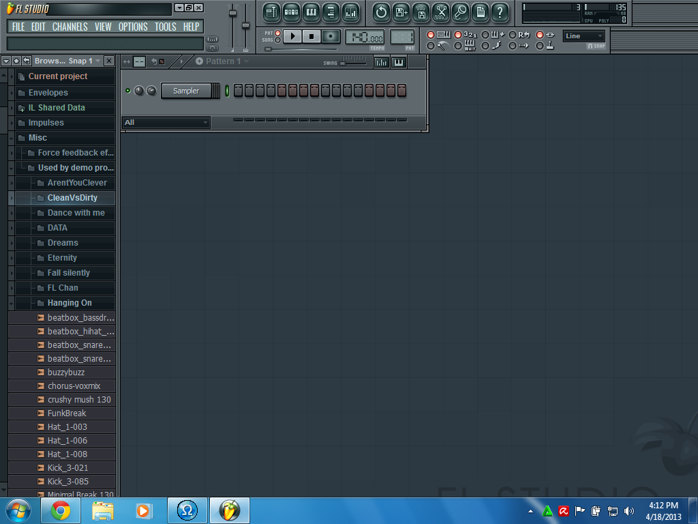Open the VIEW menu
Image resolution: width=698 pixels, height=524 pixels.
point(103,27)
